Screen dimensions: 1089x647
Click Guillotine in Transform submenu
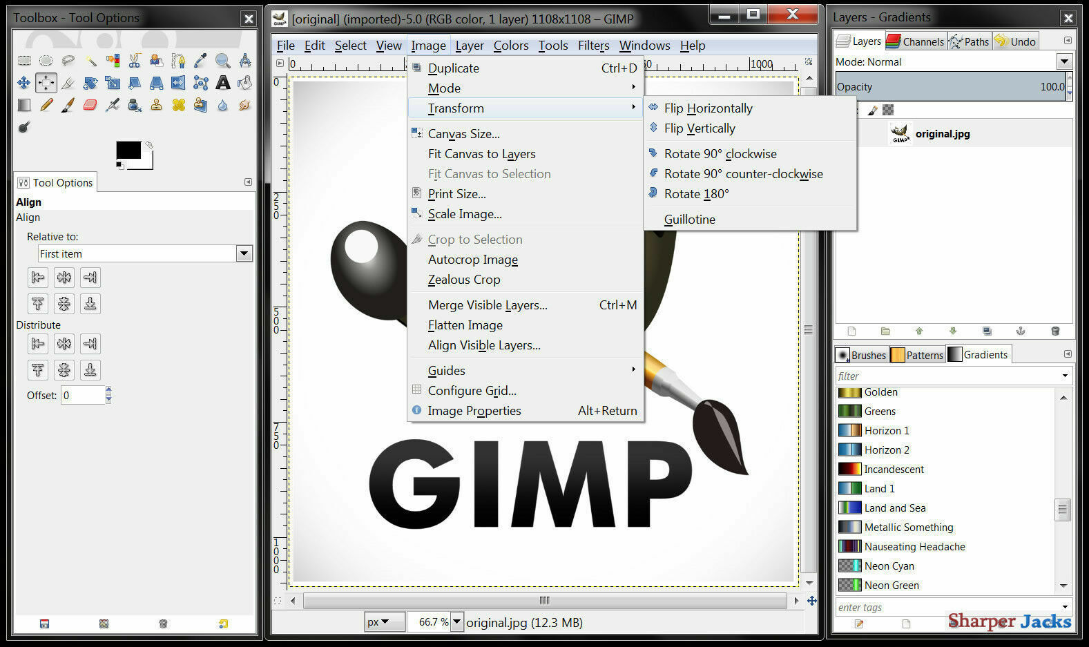coord(750,220)
